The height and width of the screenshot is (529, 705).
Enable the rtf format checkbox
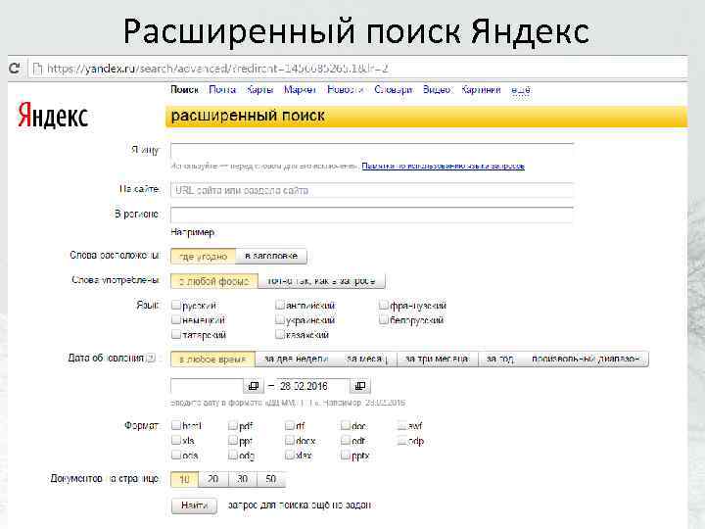point(290,425)
